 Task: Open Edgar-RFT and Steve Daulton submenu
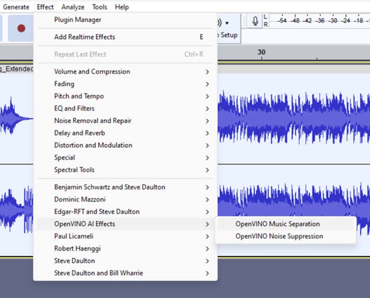pyautogui.click(x=125, y=212)
